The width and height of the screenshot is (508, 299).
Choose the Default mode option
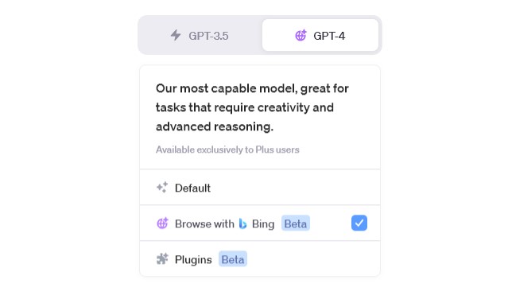(260, 187)
